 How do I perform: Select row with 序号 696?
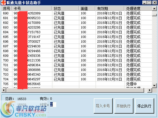pos(77,41)
